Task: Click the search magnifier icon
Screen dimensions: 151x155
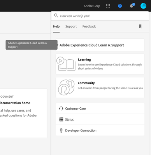Action: pyautogui.click(x=56, y=15)
